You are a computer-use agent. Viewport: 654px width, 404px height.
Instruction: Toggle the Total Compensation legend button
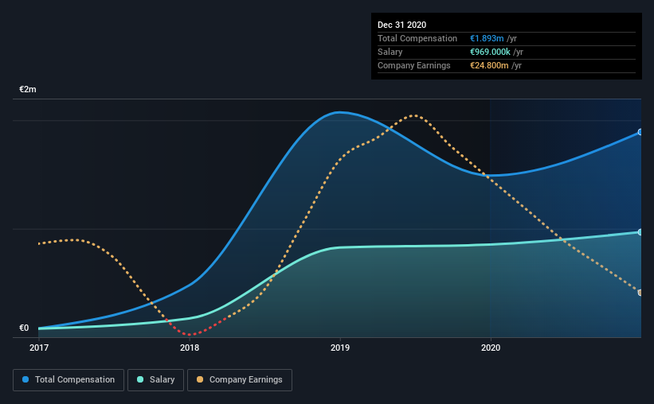click(x=69, y=380)
